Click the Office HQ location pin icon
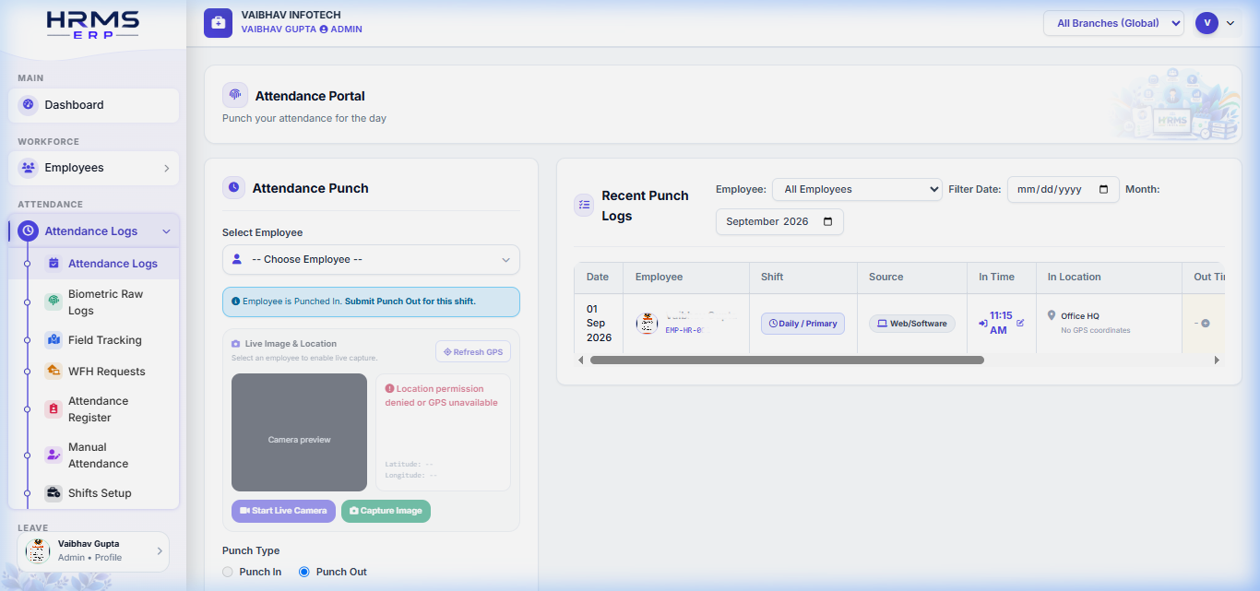This screenshot has height=591, width=1260. [x=1052, y=315]
